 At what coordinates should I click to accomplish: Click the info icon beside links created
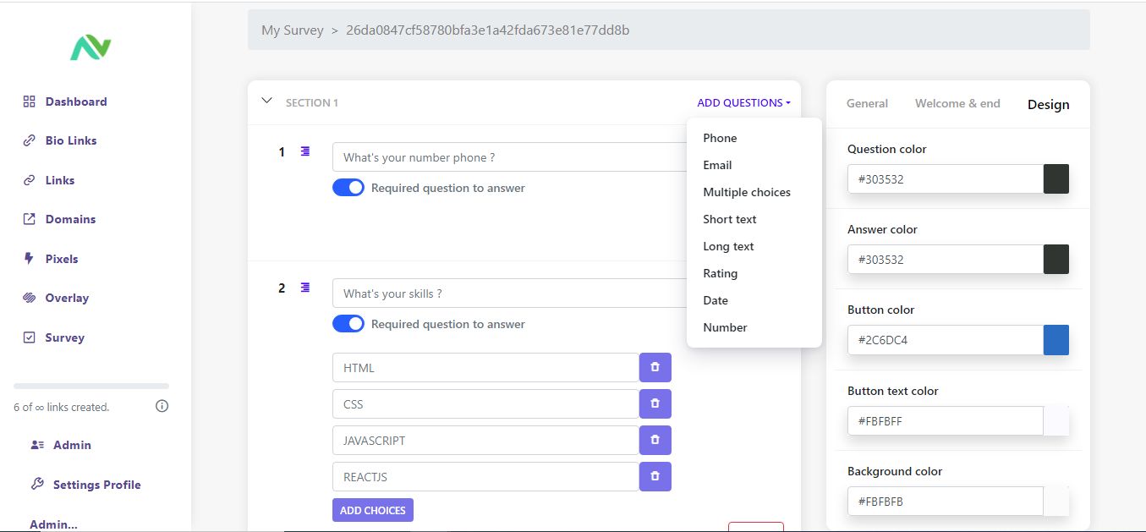(x=162, y=406)
